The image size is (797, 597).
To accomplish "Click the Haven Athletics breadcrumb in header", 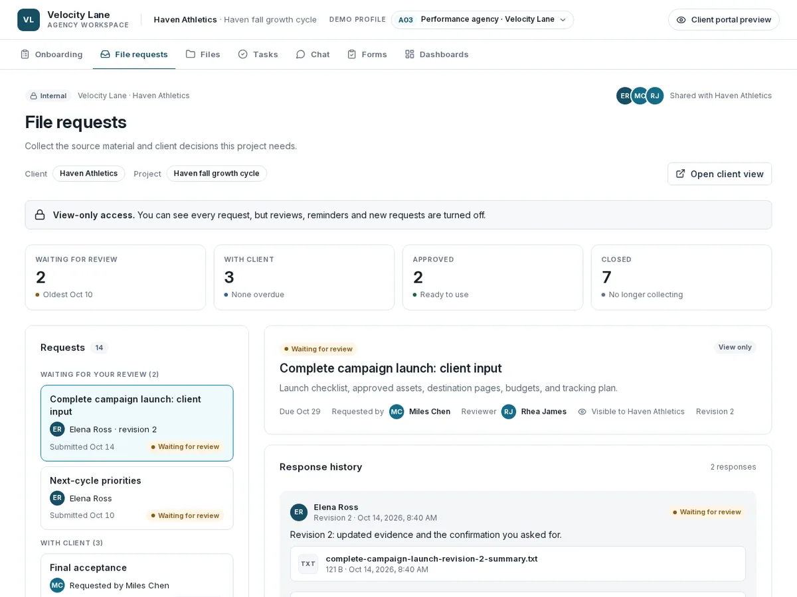I will [185, 19].
